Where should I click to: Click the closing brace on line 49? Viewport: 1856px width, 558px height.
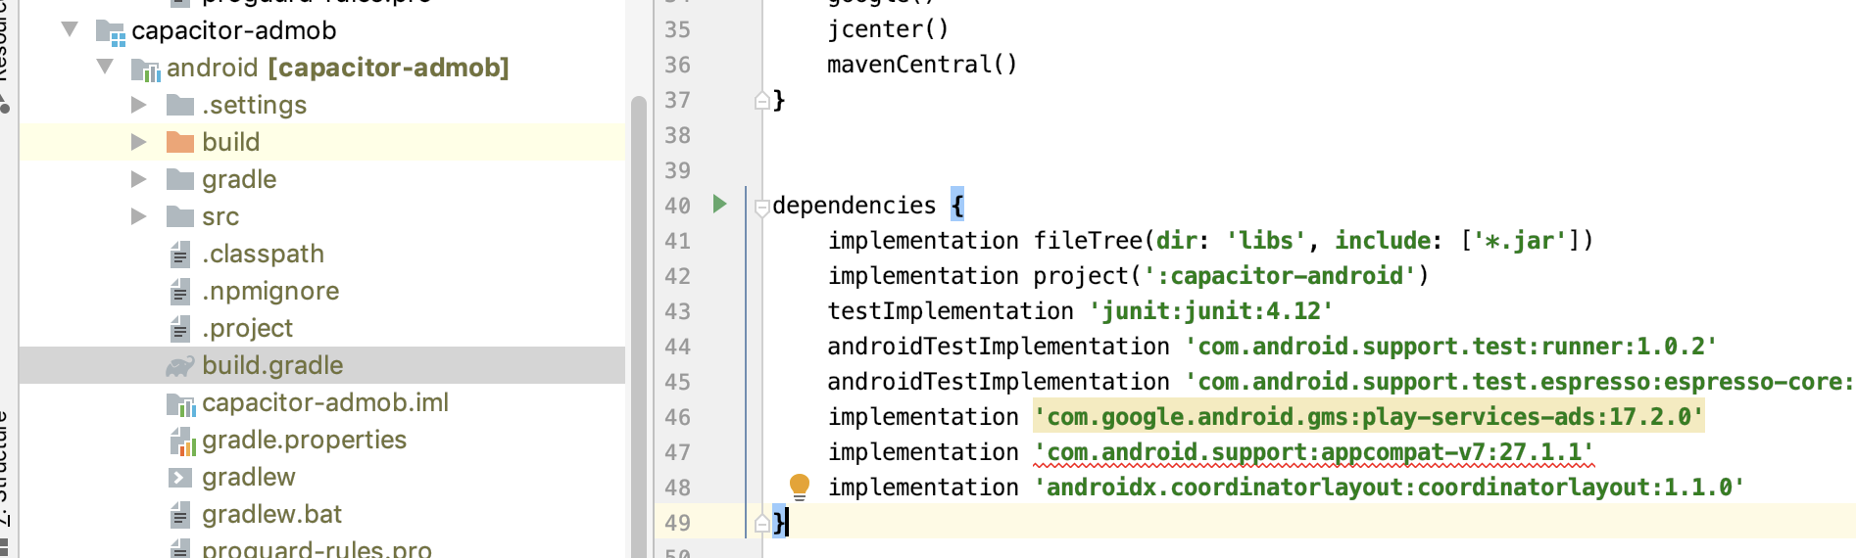click(779, 523)
